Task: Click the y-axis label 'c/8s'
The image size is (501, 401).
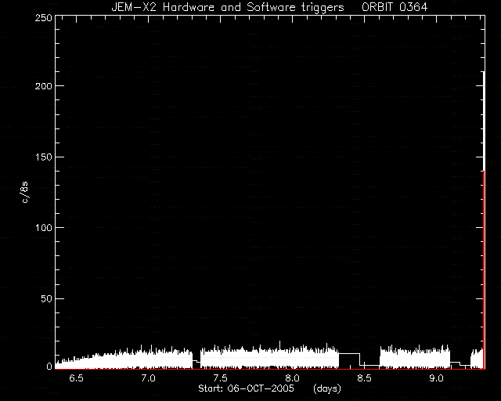Action: point(25,192)
